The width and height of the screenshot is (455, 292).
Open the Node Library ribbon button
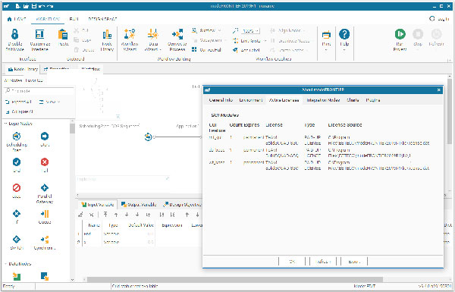tap(107, 40)
